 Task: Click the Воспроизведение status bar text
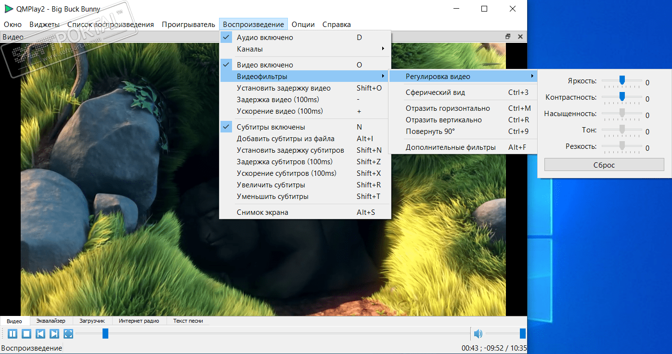(32, 348)
